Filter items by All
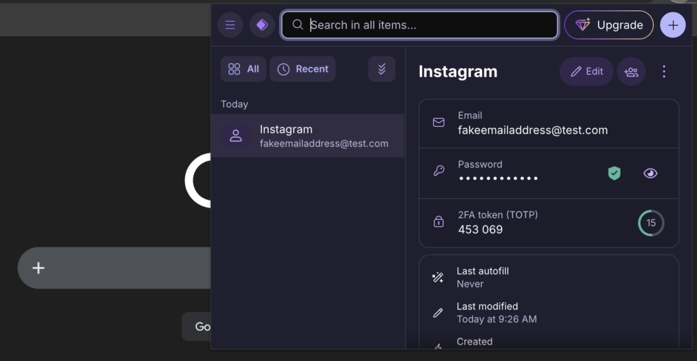This screenshot has width=697, height=361. [x=243, y=69]
